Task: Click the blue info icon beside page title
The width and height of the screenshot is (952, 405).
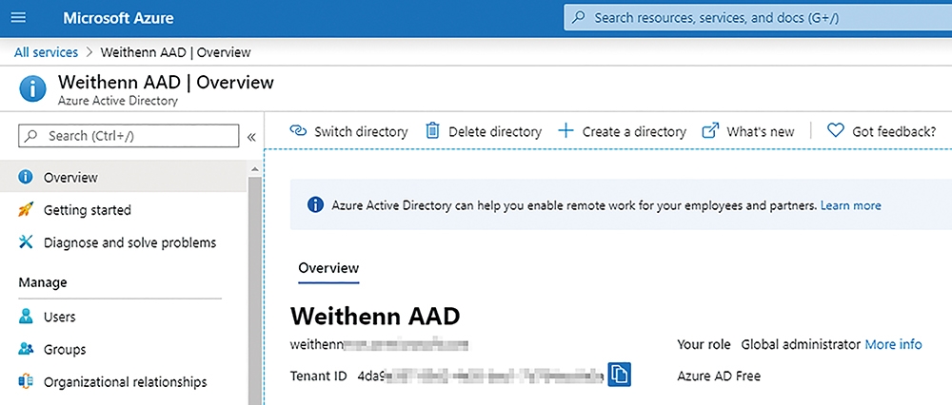Action: [32, 89]
